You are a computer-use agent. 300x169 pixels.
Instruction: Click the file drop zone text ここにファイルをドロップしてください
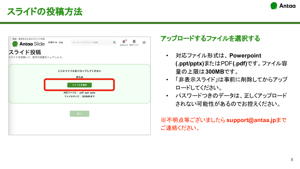tap(79, 71)
